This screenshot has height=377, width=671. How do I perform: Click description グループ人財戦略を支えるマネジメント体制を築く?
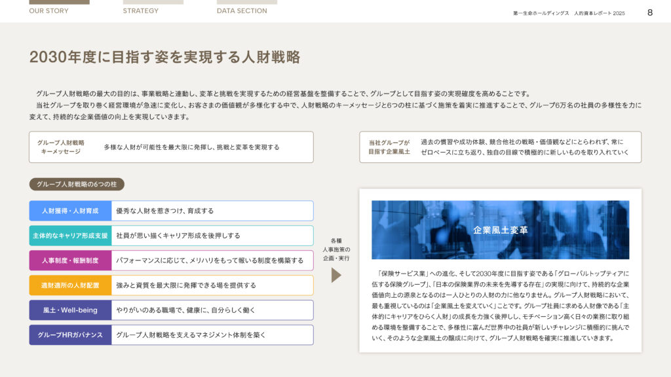click(191, 335)
